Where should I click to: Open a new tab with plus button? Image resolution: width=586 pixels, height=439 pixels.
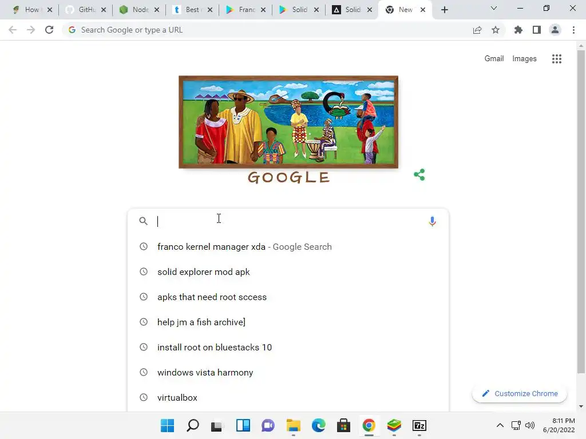click(444, 10)
